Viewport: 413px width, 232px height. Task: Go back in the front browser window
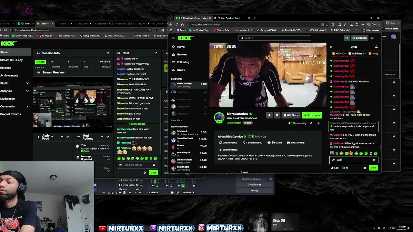171,24
